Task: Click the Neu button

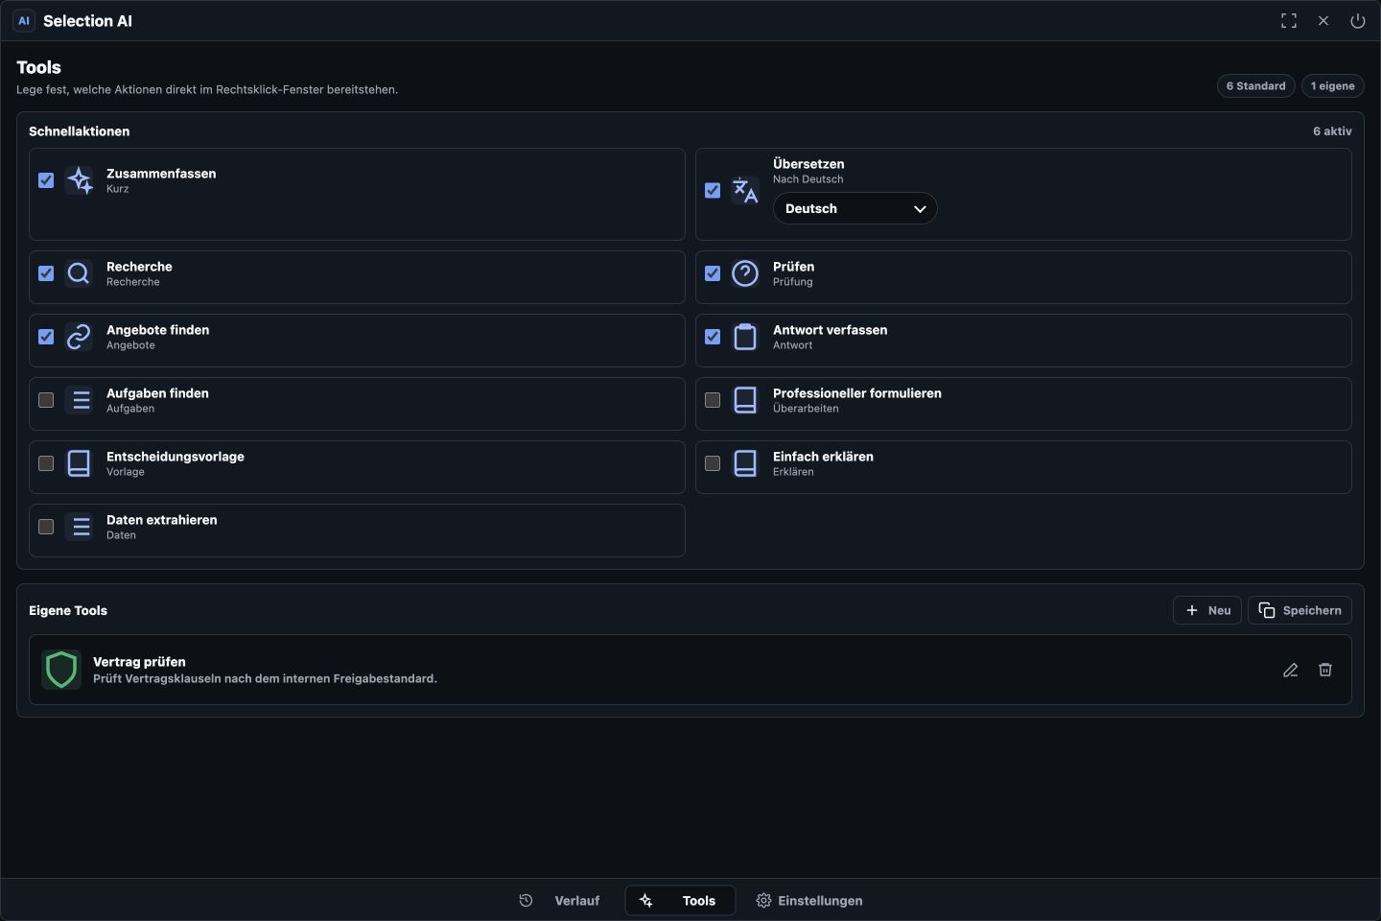Action: click(x=1207, y=610)
